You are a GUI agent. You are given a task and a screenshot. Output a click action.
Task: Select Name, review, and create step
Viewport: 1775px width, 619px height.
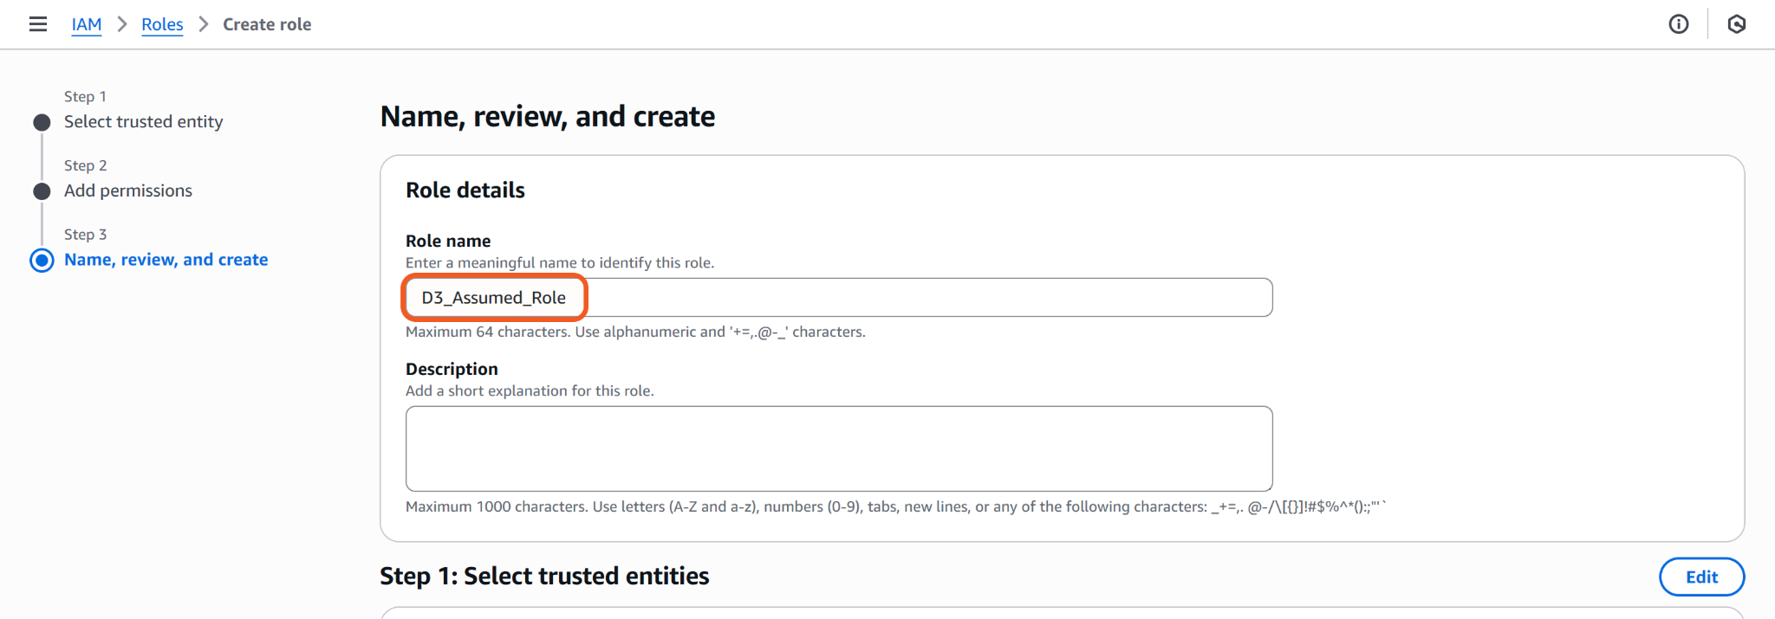pos(166,260)
